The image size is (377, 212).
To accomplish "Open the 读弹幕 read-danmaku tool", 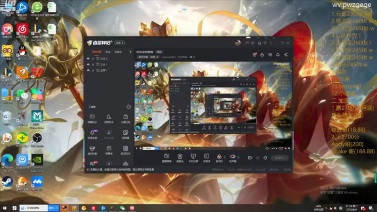I will (125, 134).
